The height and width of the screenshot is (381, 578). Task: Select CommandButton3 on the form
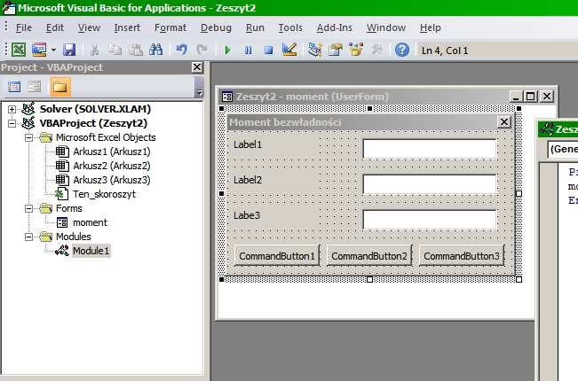461,255
